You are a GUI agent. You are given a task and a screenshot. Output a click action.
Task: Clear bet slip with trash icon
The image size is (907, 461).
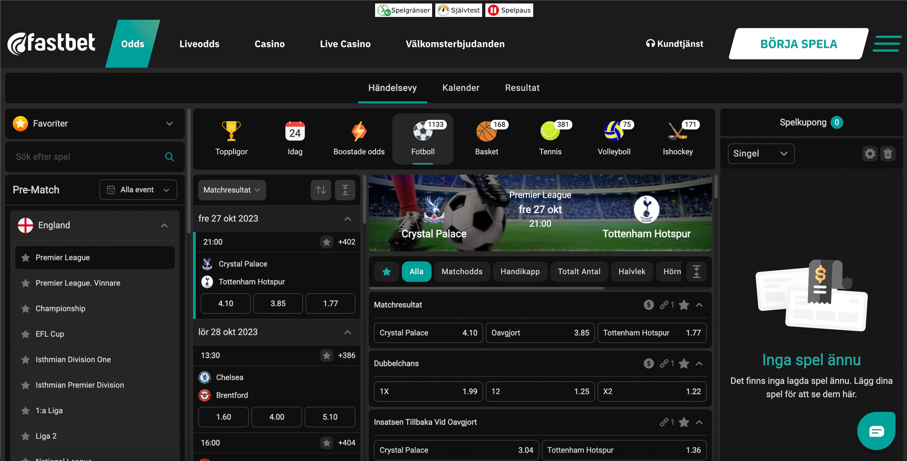pos(888,154)
